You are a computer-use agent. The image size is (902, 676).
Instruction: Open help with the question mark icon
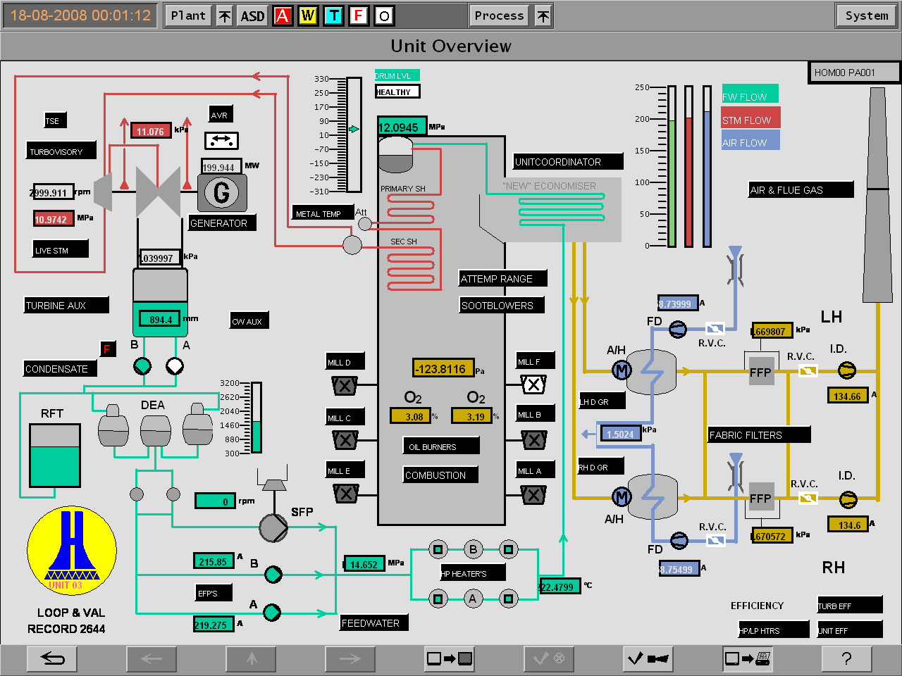pyautogui.click(x=846, y=658)
